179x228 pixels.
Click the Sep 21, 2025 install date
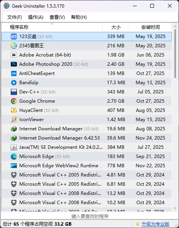pos(150,156)
